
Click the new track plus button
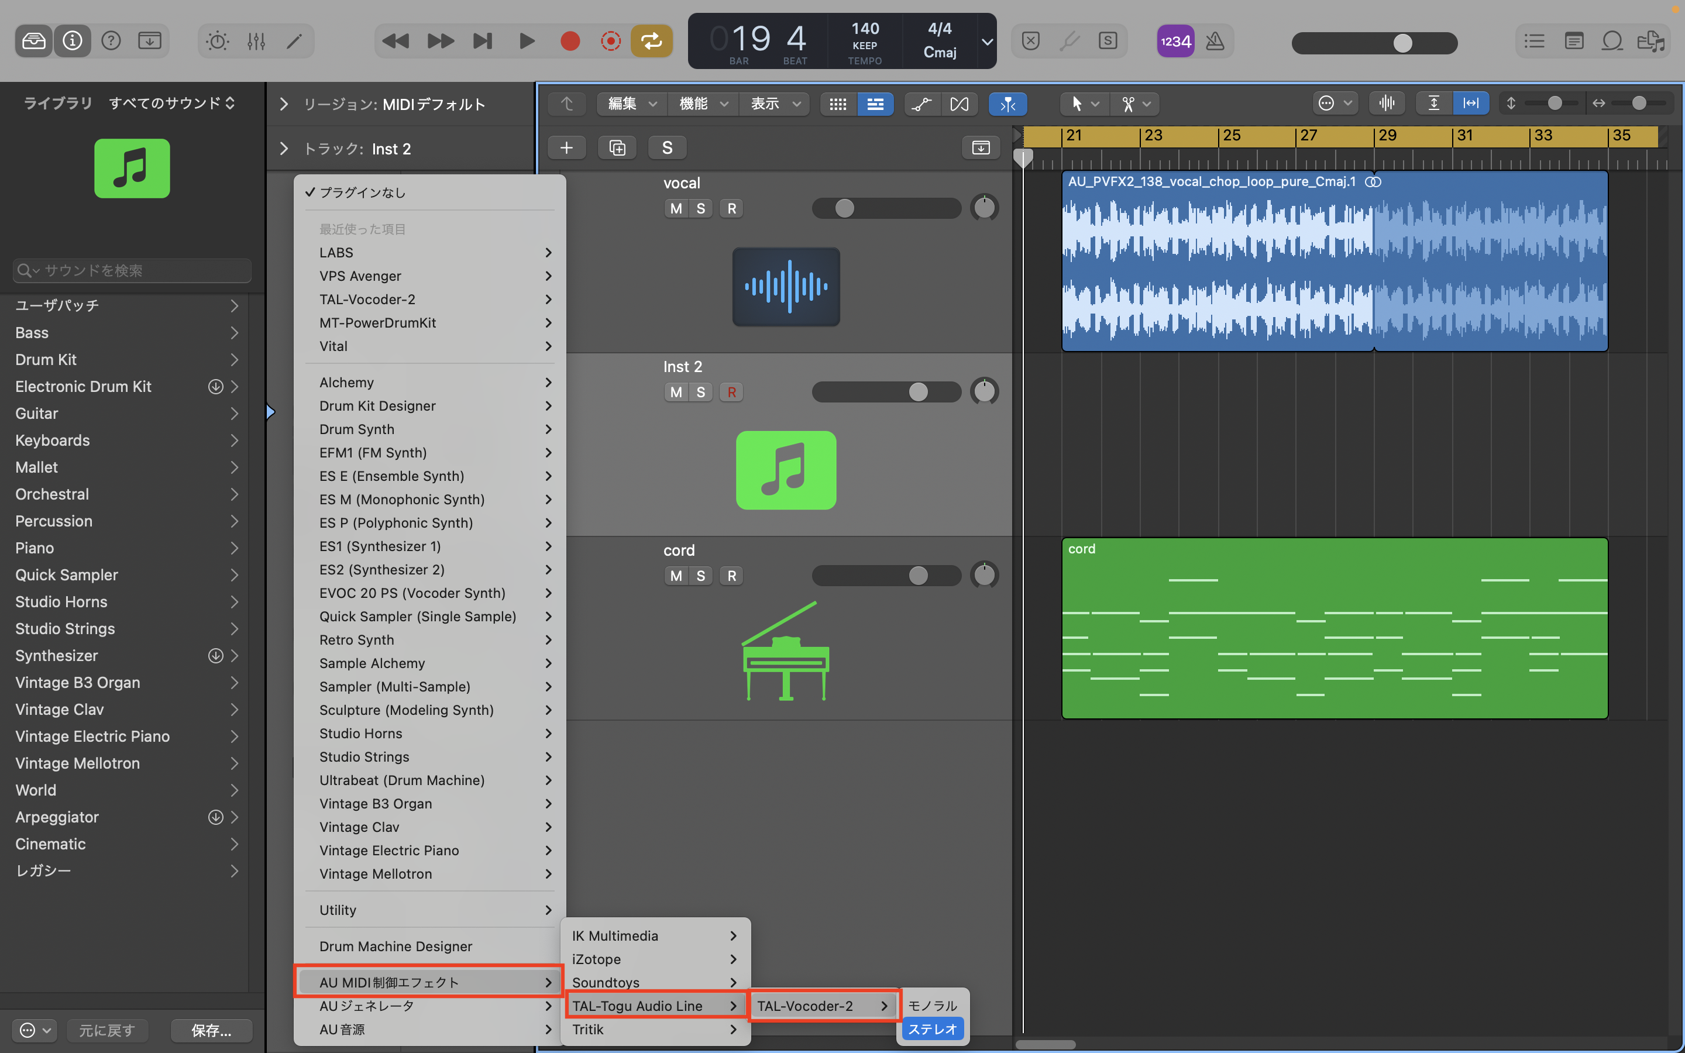click(x=567, y=147)
